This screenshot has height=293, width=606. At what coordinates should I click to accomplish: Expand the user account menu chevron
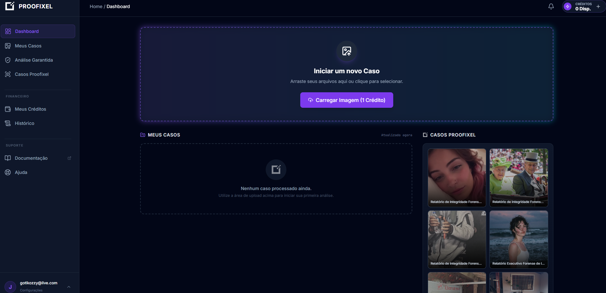tap(69, 287)
